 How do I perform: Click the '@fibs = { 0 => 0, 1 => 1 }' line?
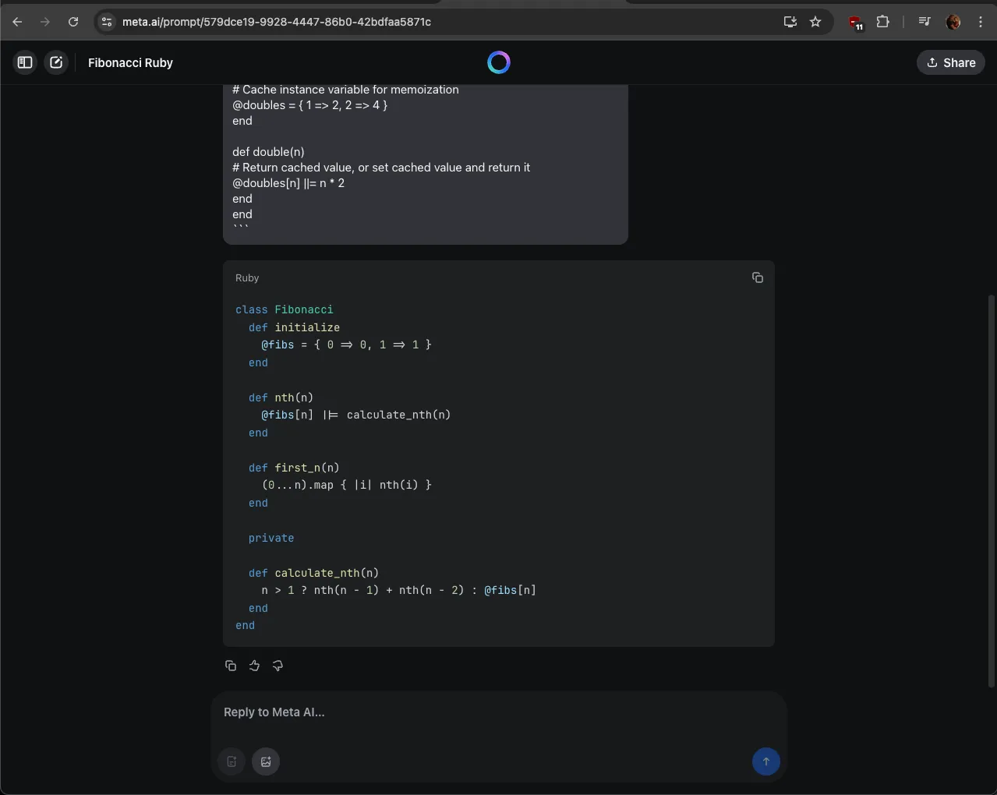[x=346, y=344]
